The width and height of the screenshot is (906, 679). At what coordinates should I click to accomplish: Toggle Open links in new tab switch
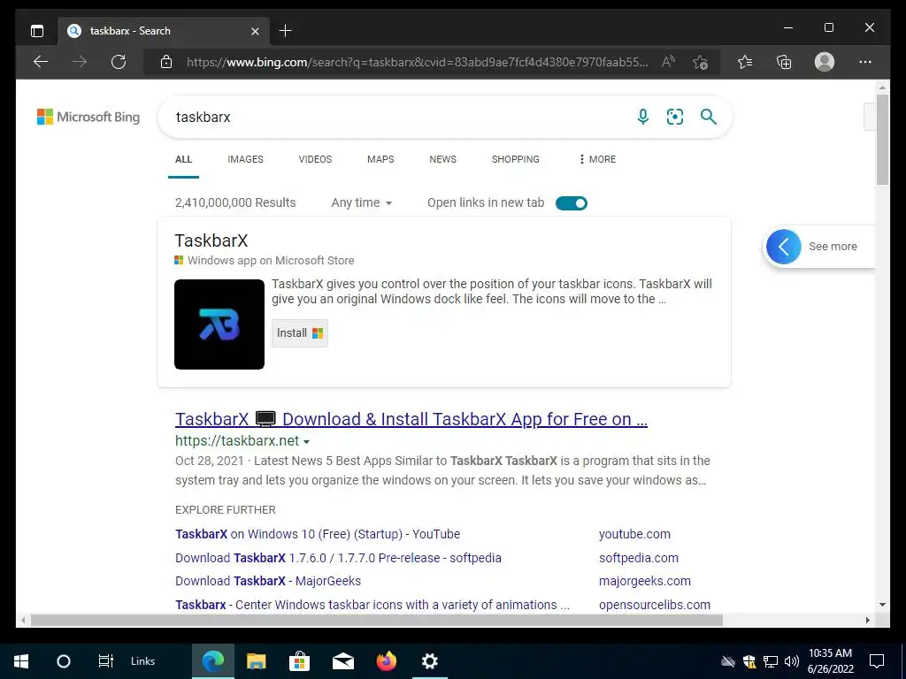(571, 203)
